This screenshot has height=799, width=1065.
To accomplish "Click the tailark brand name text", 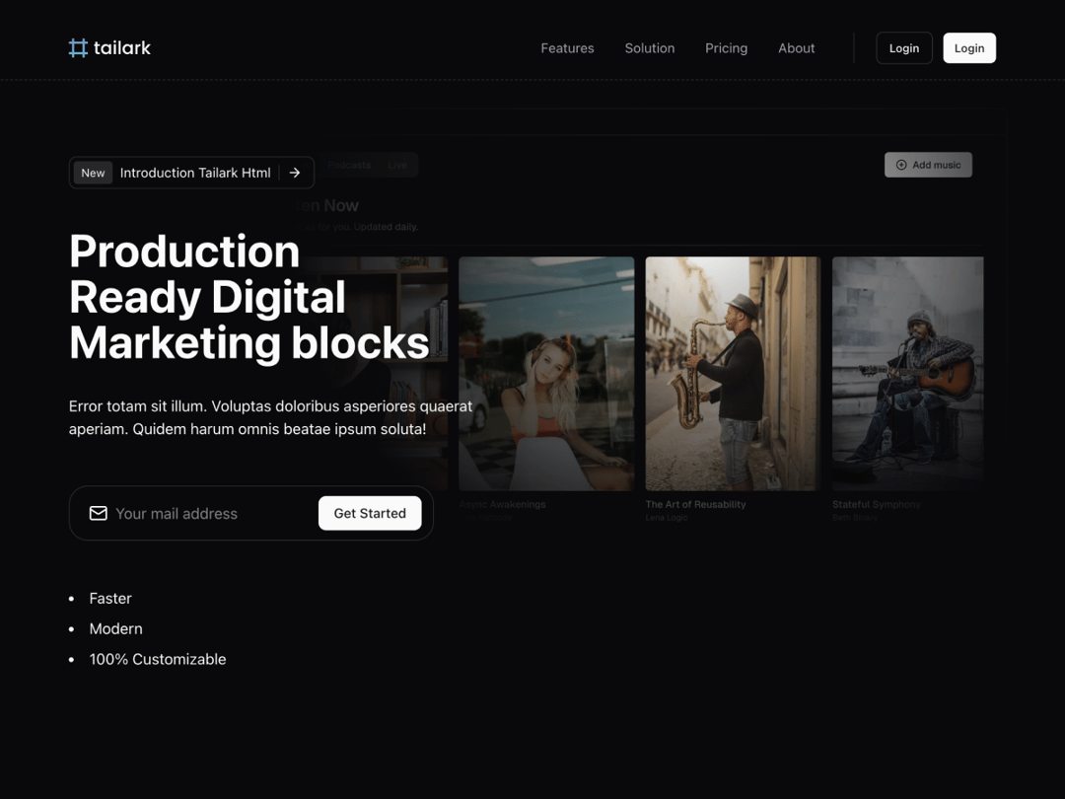I will (x=122, y=48).
